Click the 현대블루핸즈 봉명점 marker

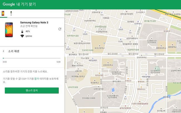130,42
